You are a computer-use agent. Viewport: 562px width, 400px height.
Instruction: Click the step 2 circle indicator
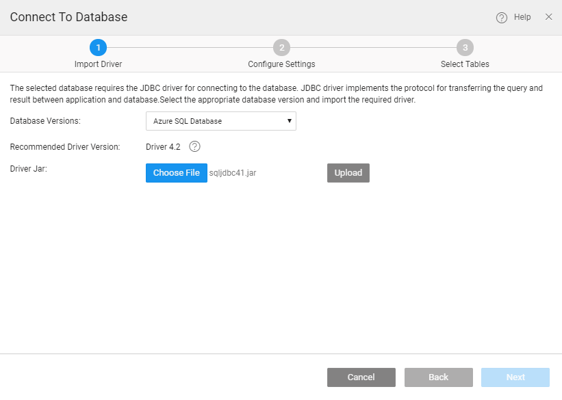point(281,47)
